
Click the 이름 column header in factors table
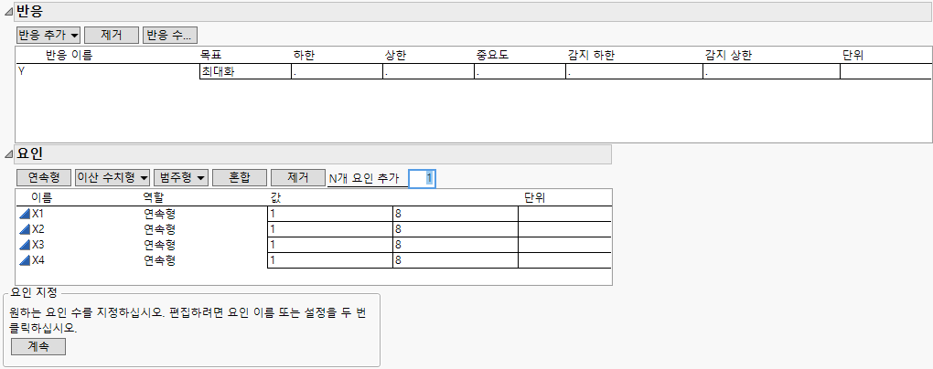click(x=42, y=198)
